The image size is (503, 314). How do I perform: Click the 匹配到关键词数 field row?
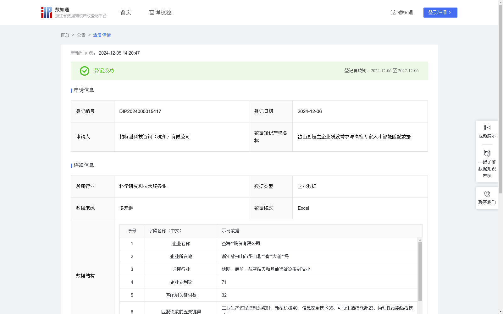268,295
